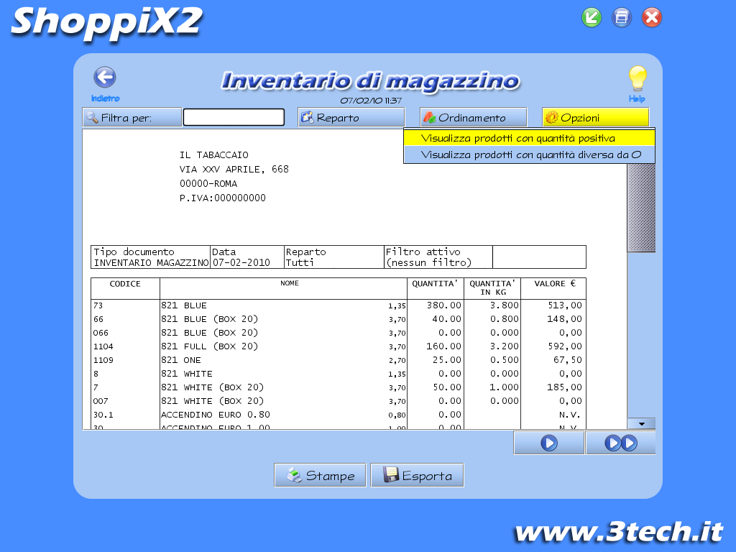Viewport: 736px width, 552px height.
Task: Click the red X close icon
Action: pyautogui.click(x=652, y=17)
